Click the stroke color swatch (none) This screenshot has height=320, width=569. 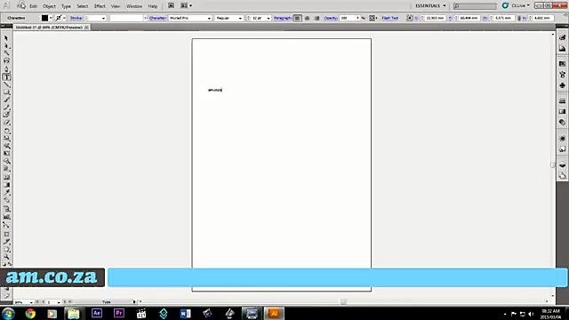tap(59, 18)
